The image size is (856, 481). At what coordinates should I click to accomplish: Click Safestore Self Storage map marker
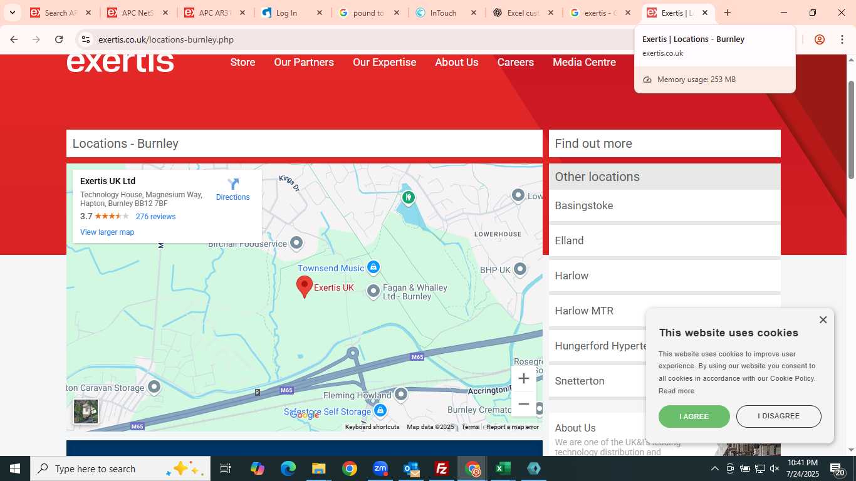coord(380,410)
